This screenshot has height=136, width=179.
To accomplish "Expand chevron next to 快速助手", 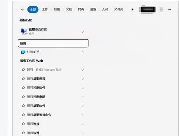I will 83,52.
